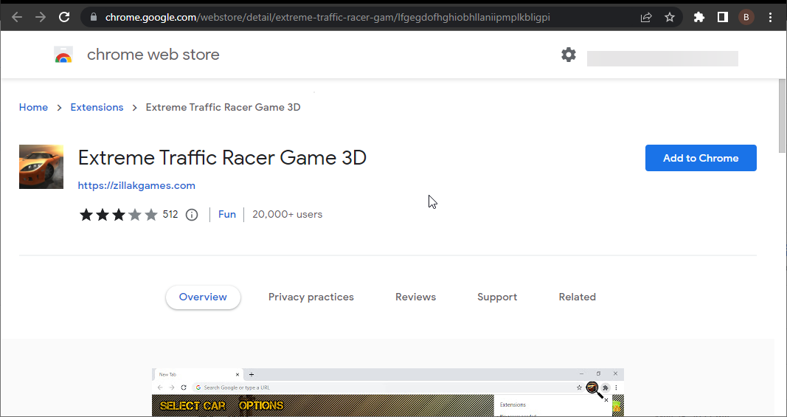Click the browser forward arrow
787x417 pixels.
41,17
